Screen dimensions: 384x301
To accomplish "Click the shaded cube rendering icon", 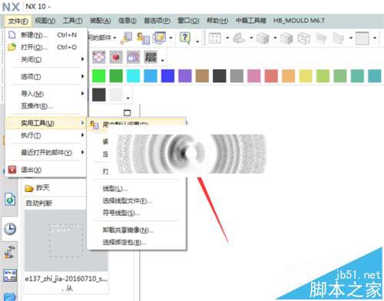I will coord(263,38).
